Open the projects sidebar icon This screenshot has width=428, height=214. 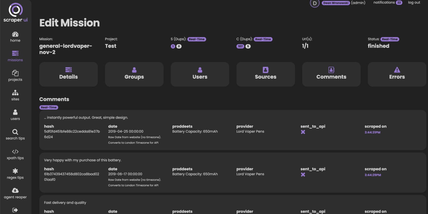[x=15, y=73]
